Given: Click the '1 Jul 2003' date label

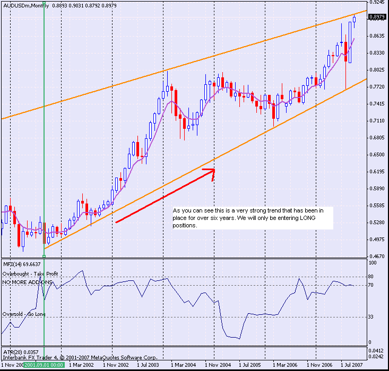Looking at the screenshot, I should (148, 365).
